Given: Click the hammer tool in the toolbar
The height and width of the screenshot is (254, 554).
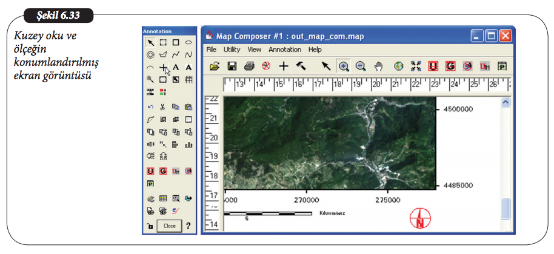Looking at the screenshot, I should click(x=301, y=67).
